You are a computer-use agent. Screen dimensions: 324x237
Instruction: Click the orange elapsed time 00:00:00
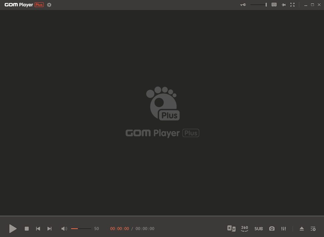coord(120,229)
